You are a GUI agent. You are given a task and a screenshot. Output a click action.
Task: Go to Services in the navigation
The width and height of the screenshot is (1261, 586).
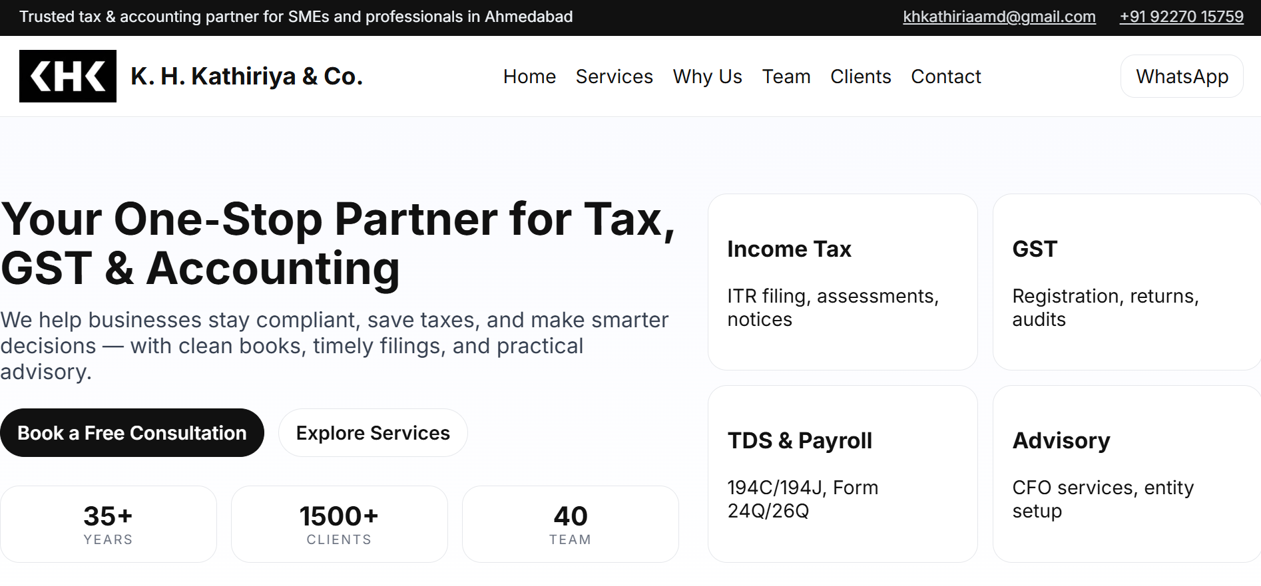(x=614, y=76)
